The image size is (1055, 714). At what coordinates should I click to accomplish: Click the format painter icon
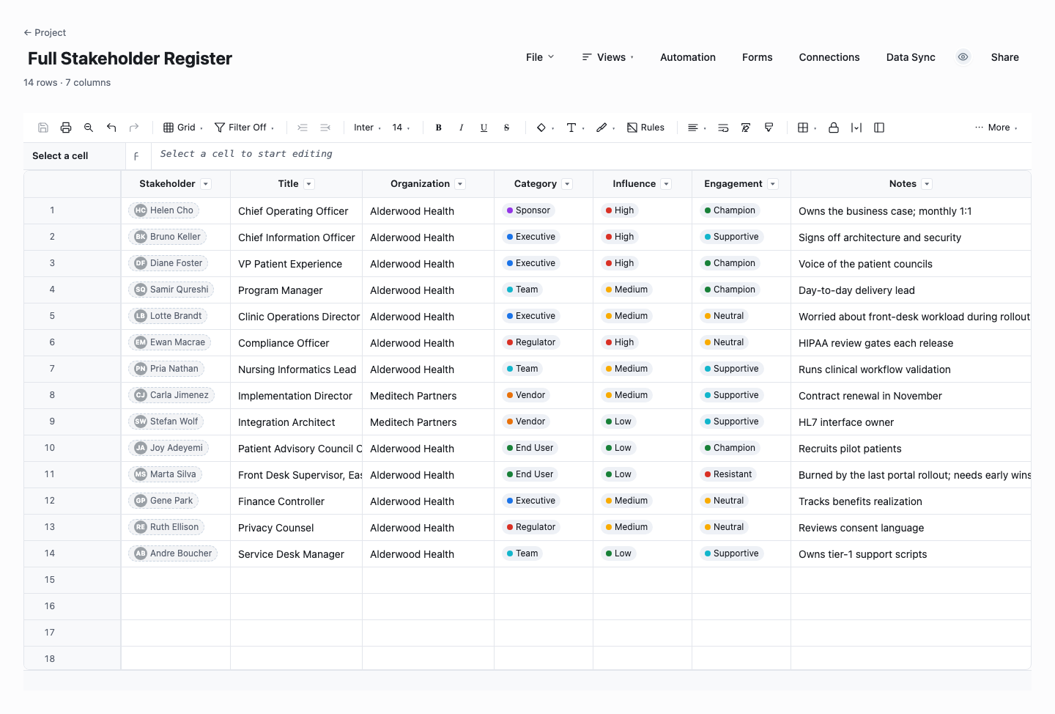(769, 128)
